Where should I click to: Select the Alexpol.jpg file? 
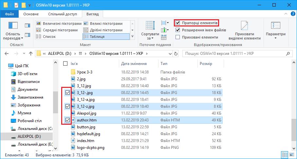pos(86,113)
